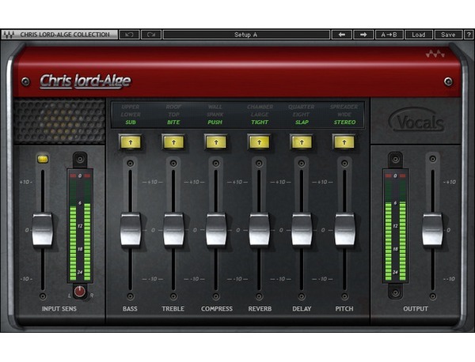475x362 pixels.
Task: Click the BASS label under the fader
Action: [130, 309]
